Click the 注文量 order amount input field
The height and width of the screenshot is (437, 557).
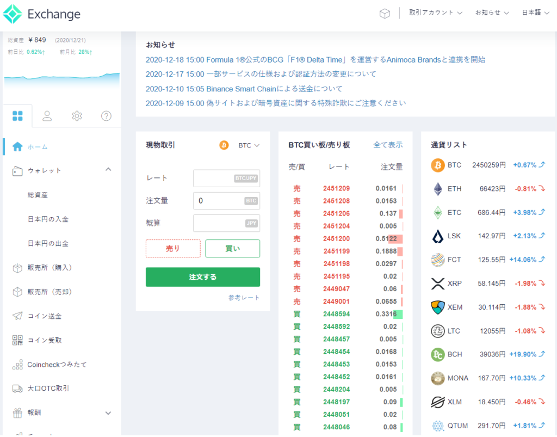pyautogui.click(x=226, y=201)
